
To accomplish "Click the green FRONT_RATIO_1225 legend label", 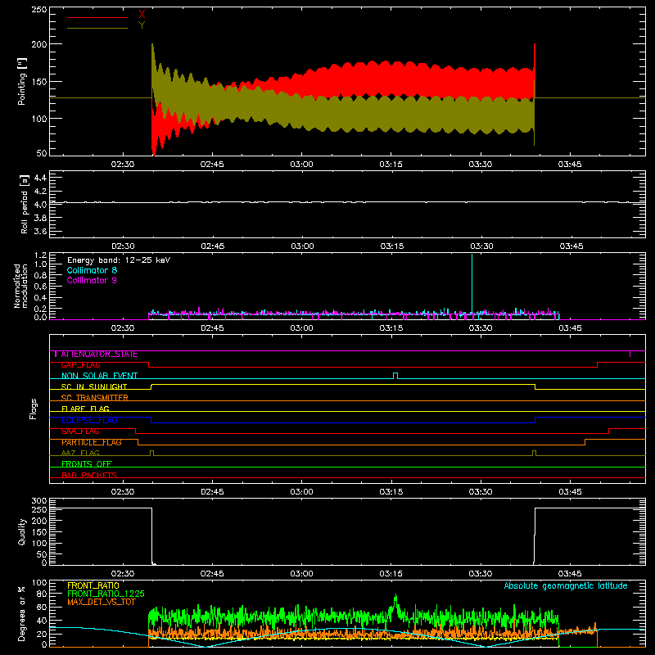I will coord(106,594).
